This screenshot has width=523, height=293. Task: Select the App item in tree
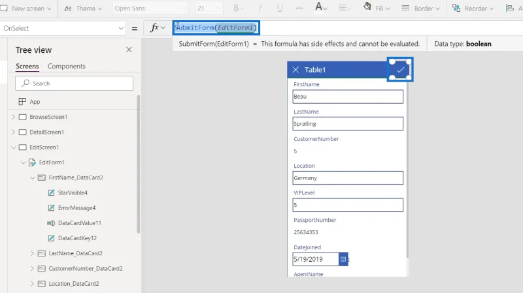pyautogui.click(x=35, y=102)
